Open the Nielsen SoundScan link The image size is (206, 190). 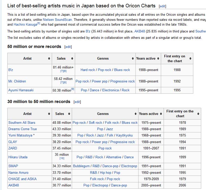[x=57, y=20]
